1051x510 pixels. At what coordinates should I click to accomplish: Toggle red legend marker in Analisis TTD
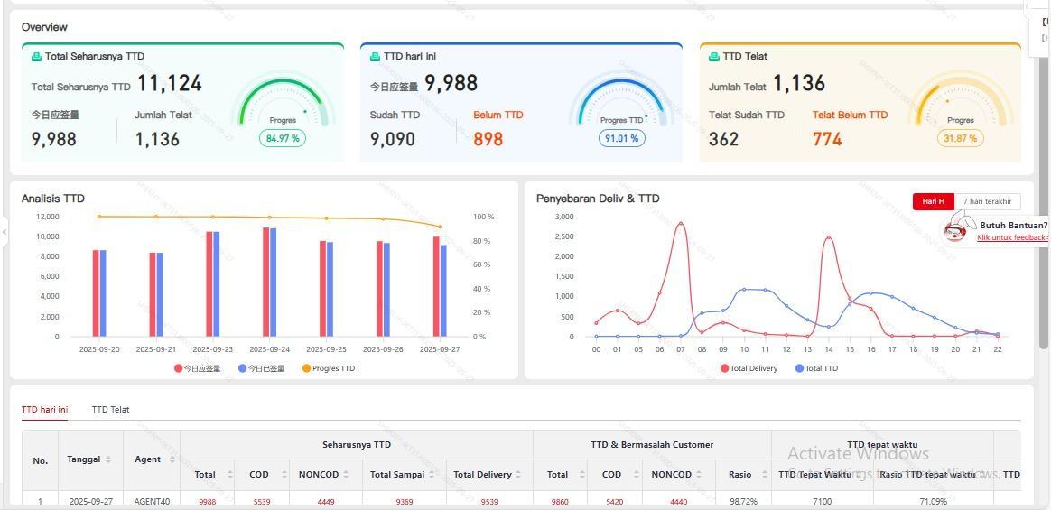[x=178, y=368]
